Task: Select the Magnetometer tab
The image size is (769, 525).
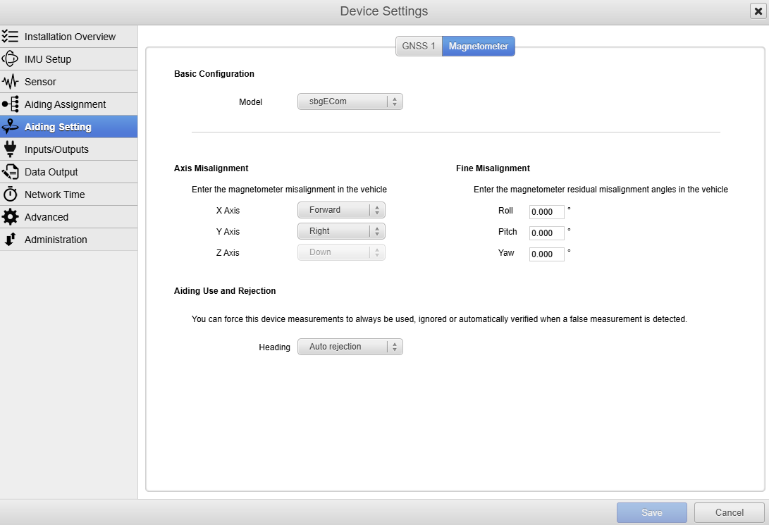Action: (x=479, y=47)
